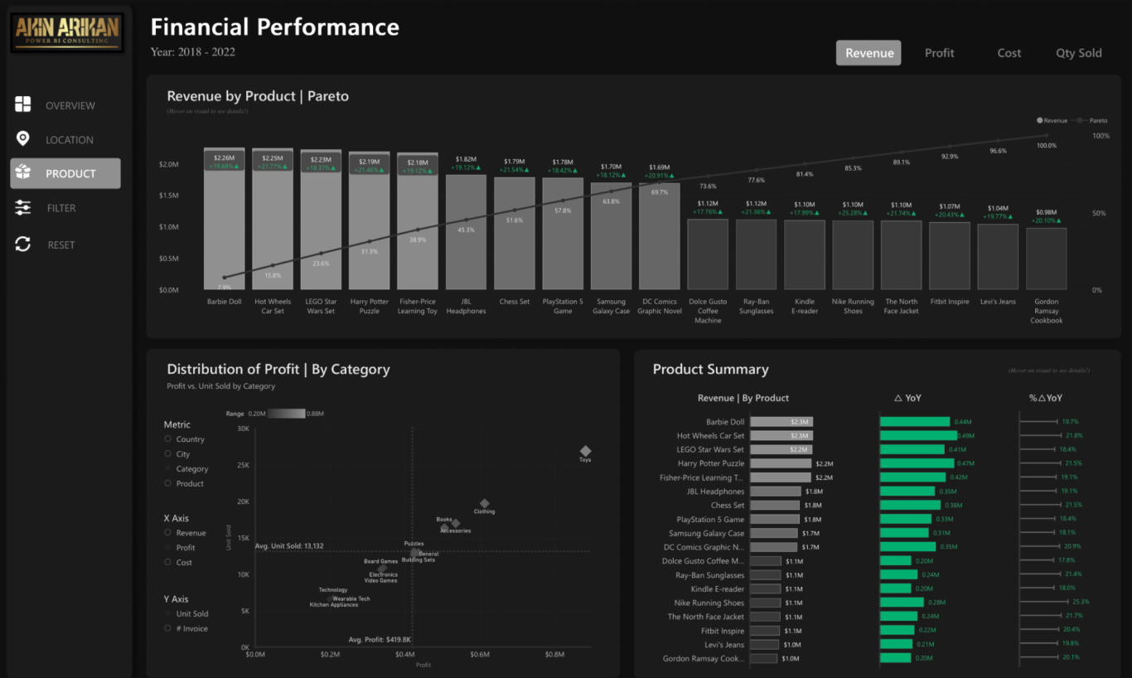Screen dimensions: 1132x678
Task: Click Harry Potter Puzzle green YoY bar
Action: 917,463
